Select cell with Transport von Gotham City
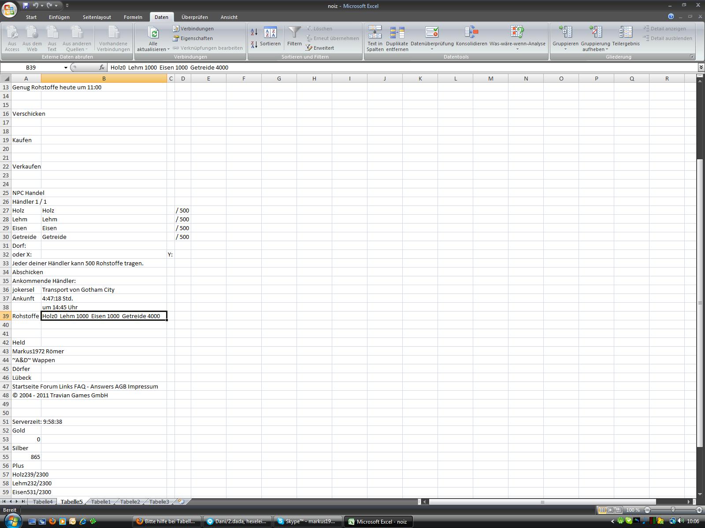The image size is (705, 528). click(x=104, y=290)
